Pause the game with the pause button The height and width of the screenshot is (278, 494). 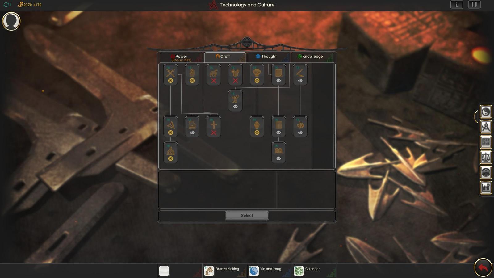pos(474,5)
